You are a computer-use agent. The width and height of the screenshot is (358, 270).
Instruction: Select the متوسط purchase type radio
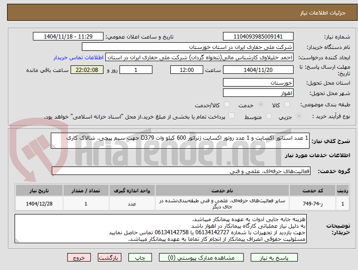coord(269,116)
